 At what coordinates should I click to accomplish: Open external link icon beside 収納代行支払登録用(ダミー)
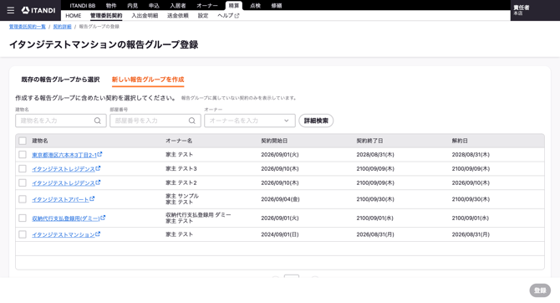103,218
